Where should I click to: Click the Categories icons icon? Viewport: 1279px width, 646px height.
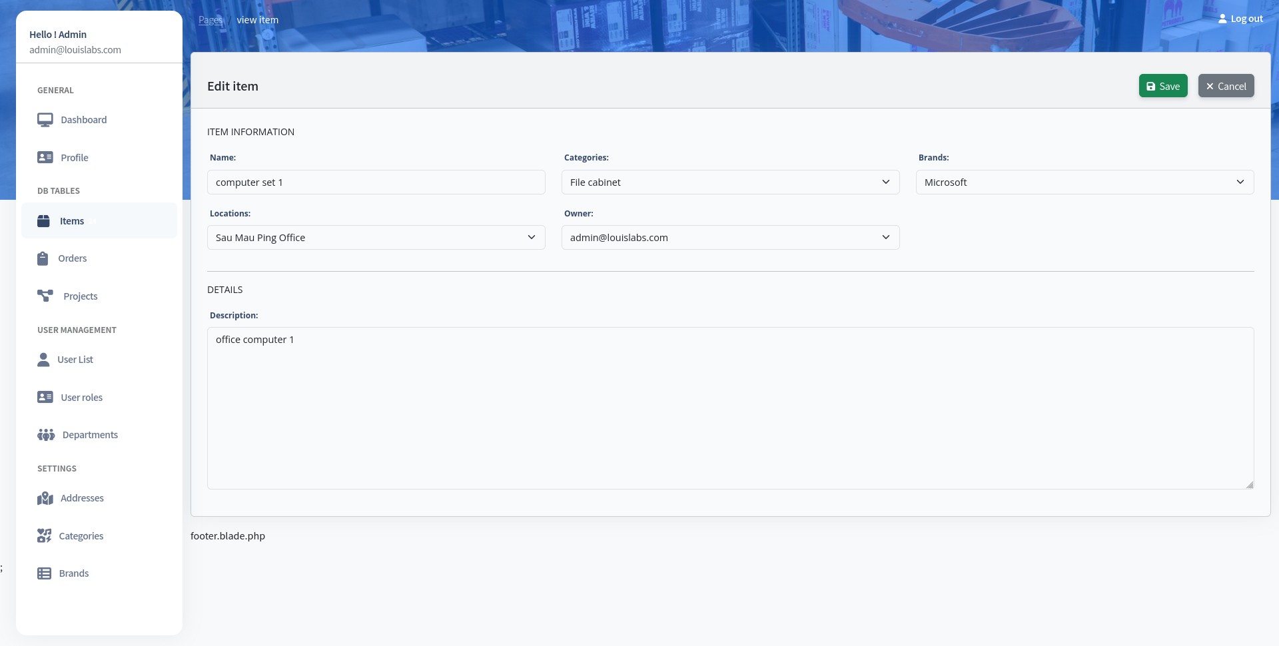[44, 536]
